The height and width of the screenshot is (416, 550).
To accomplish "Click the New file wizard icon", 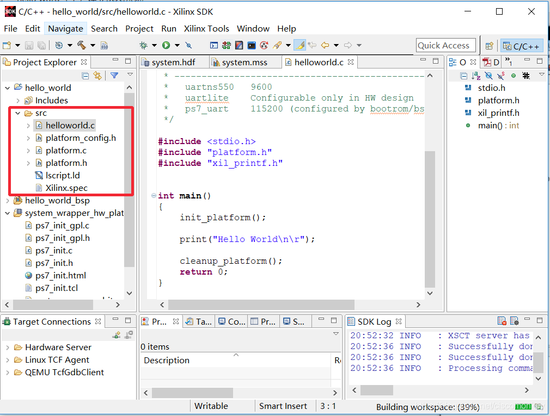I will coord(7,45).
